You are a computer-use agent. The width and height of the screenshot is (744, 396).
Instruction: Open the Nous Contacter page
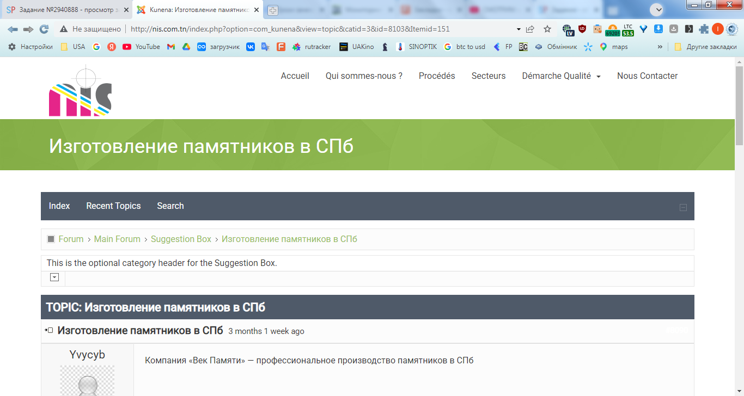(648, 76)
